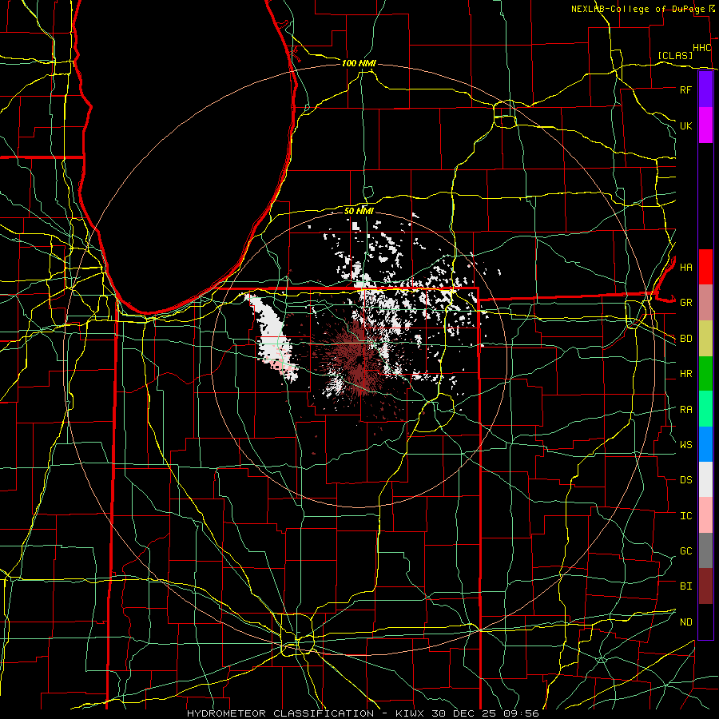Click the 100 NMI range ring label
Viewport: 719px width, 719px height.
point(359,63)
